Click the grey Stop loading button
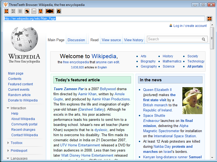The width and height of the screenshot is (217, 162). point(20,11)
